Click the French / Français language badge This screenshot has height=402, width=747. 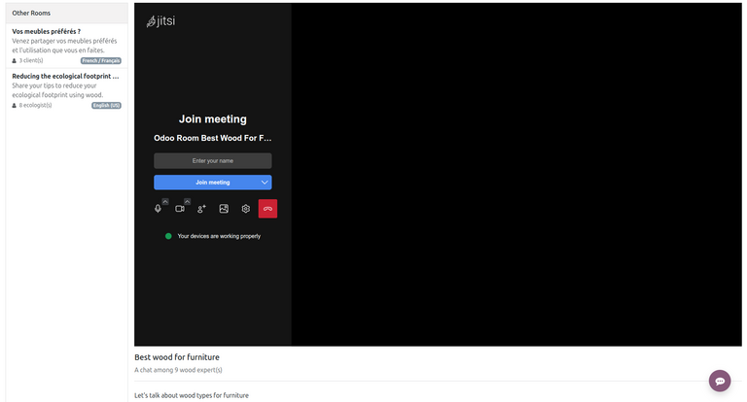[x=100, y=60]
